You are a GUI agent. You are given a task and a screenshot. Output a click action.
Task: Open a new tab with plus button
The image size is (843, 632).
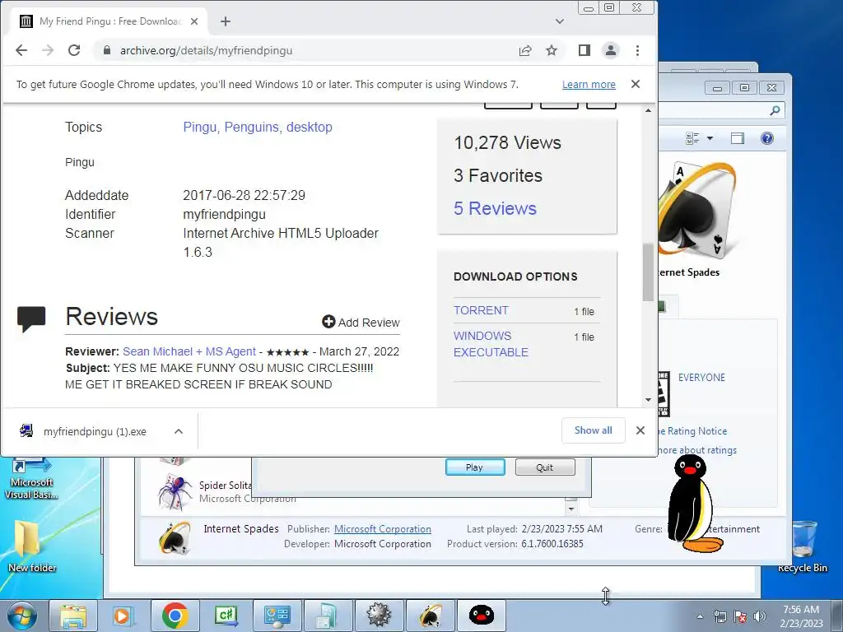tap(226, 21)
